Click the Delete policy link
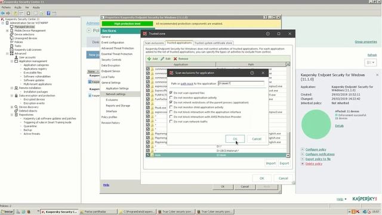This screenshot has height=215, width=382. [314, 164]
